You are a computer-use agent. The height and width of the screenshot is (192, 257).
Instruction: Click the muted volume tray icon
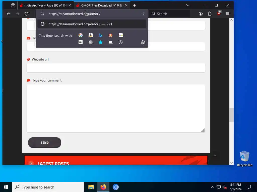point(224,187)
